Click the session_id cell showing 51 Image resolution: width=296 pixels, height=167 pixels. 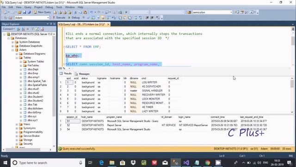pyautogui.click(x=73, y=121)
